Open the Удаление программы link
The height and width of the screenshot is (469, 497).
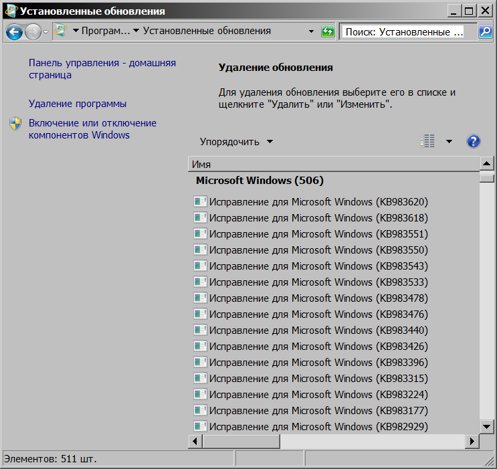[78, 104]
